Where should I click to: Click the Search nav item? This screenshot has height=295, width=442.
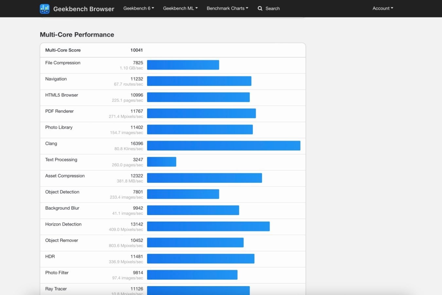[272, 9]
